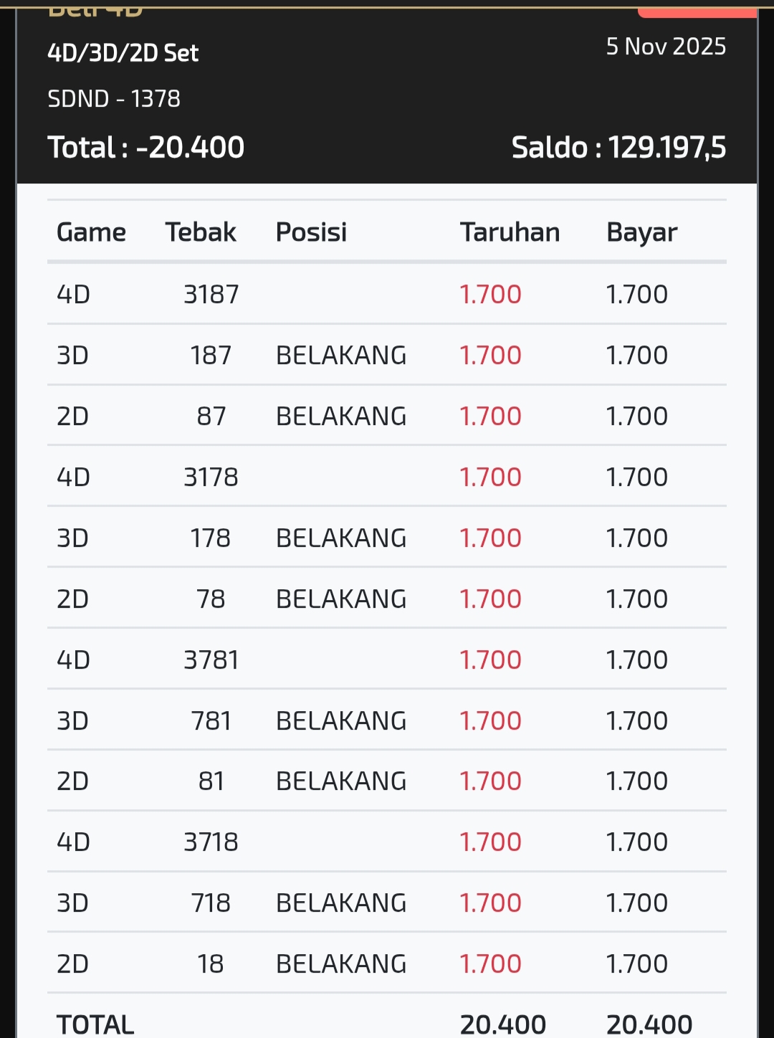Select the 4D guess number 3781

[211, 660]
